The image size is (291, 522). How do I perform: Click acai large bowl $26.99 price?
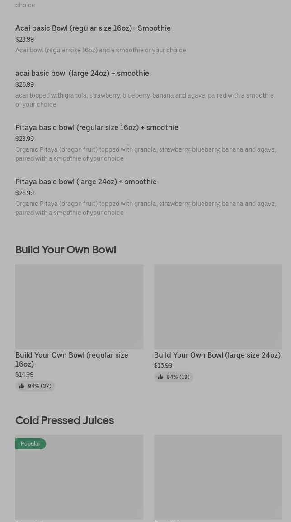(x=24, y=84)
